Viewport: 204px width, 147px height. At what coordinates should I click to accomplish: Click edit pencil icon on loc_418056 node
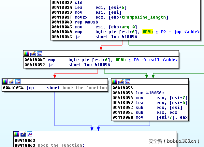121,81
